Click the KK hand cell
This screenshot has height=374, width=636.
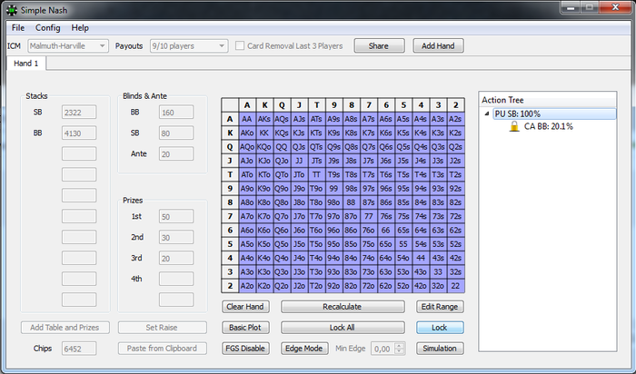point(264,133)
